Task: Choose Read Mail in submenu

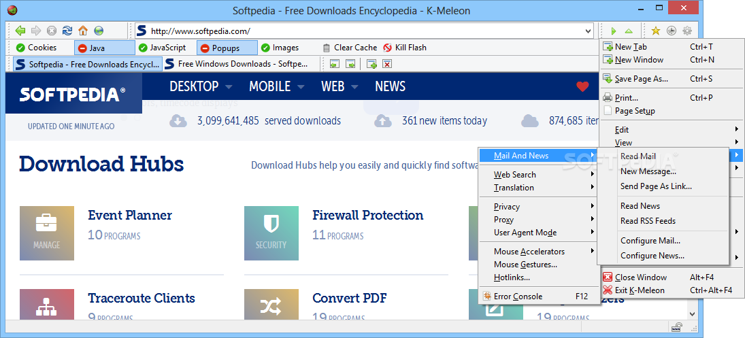Action: (663, 156)
